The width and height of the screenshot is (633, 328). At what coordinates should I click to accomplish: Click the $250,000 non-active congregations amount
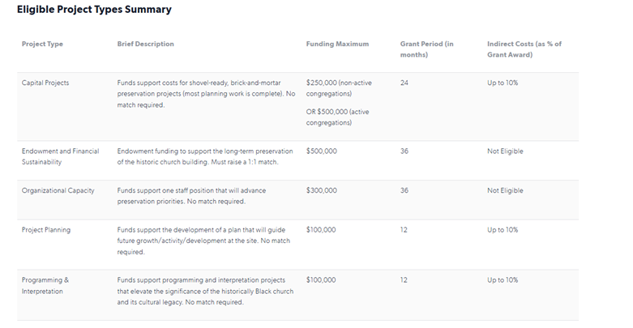point(339,88)
